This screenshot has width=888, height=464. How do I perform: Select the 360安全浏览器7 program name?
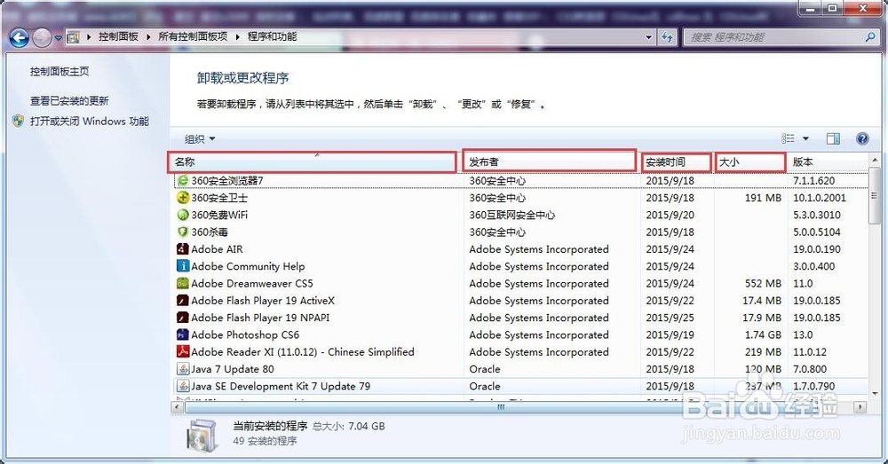[x=227, y=180]
